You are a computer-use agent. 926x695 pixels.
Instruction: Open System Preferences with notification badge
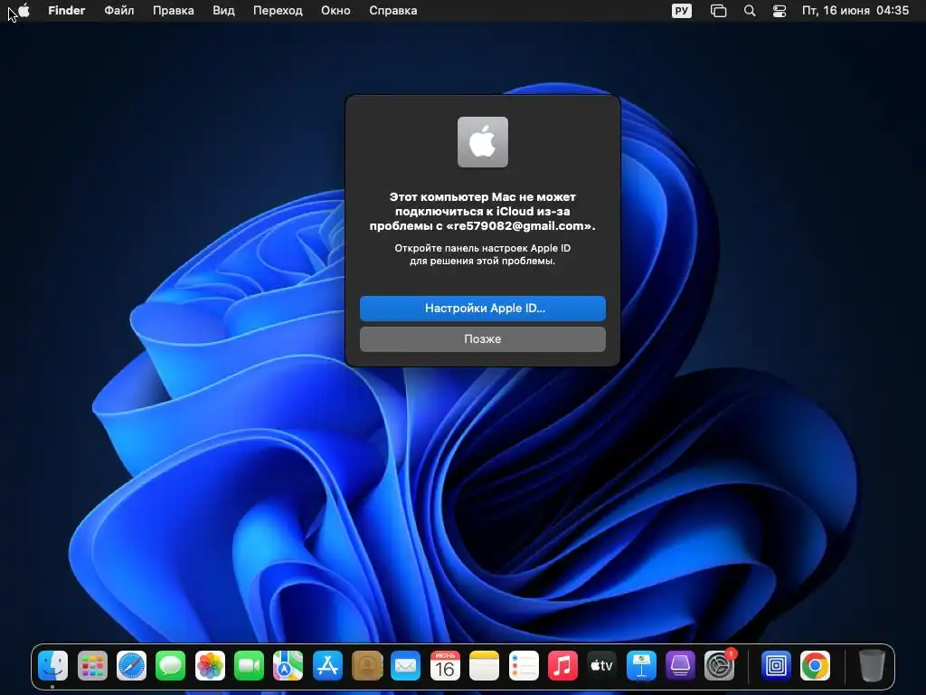point(719,665)
